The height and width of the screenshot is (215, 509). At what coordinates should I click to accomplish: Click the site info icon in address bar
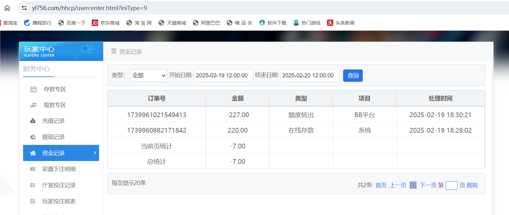tap(24, 8)
